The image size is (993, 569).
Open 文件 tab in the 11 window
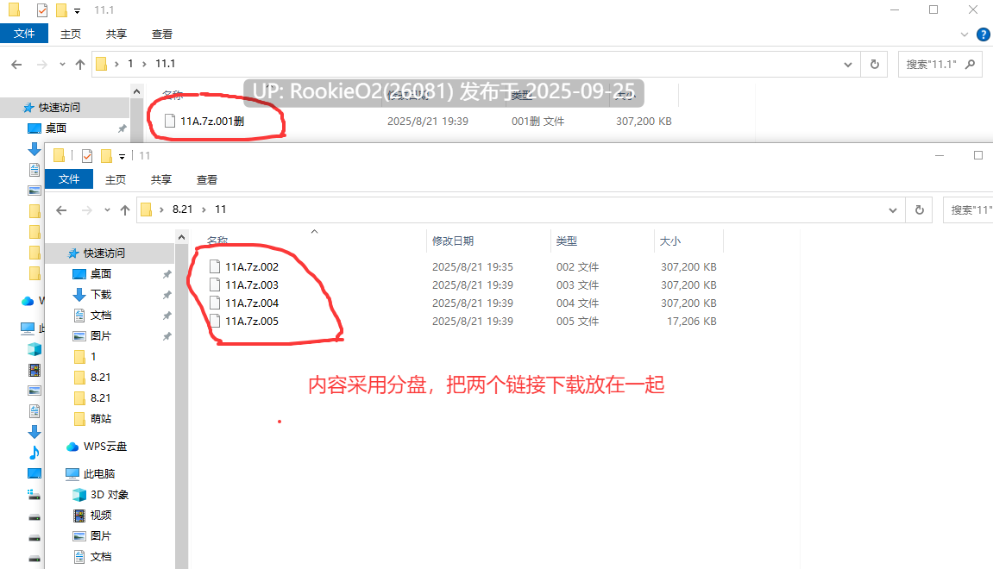(69, 179)
